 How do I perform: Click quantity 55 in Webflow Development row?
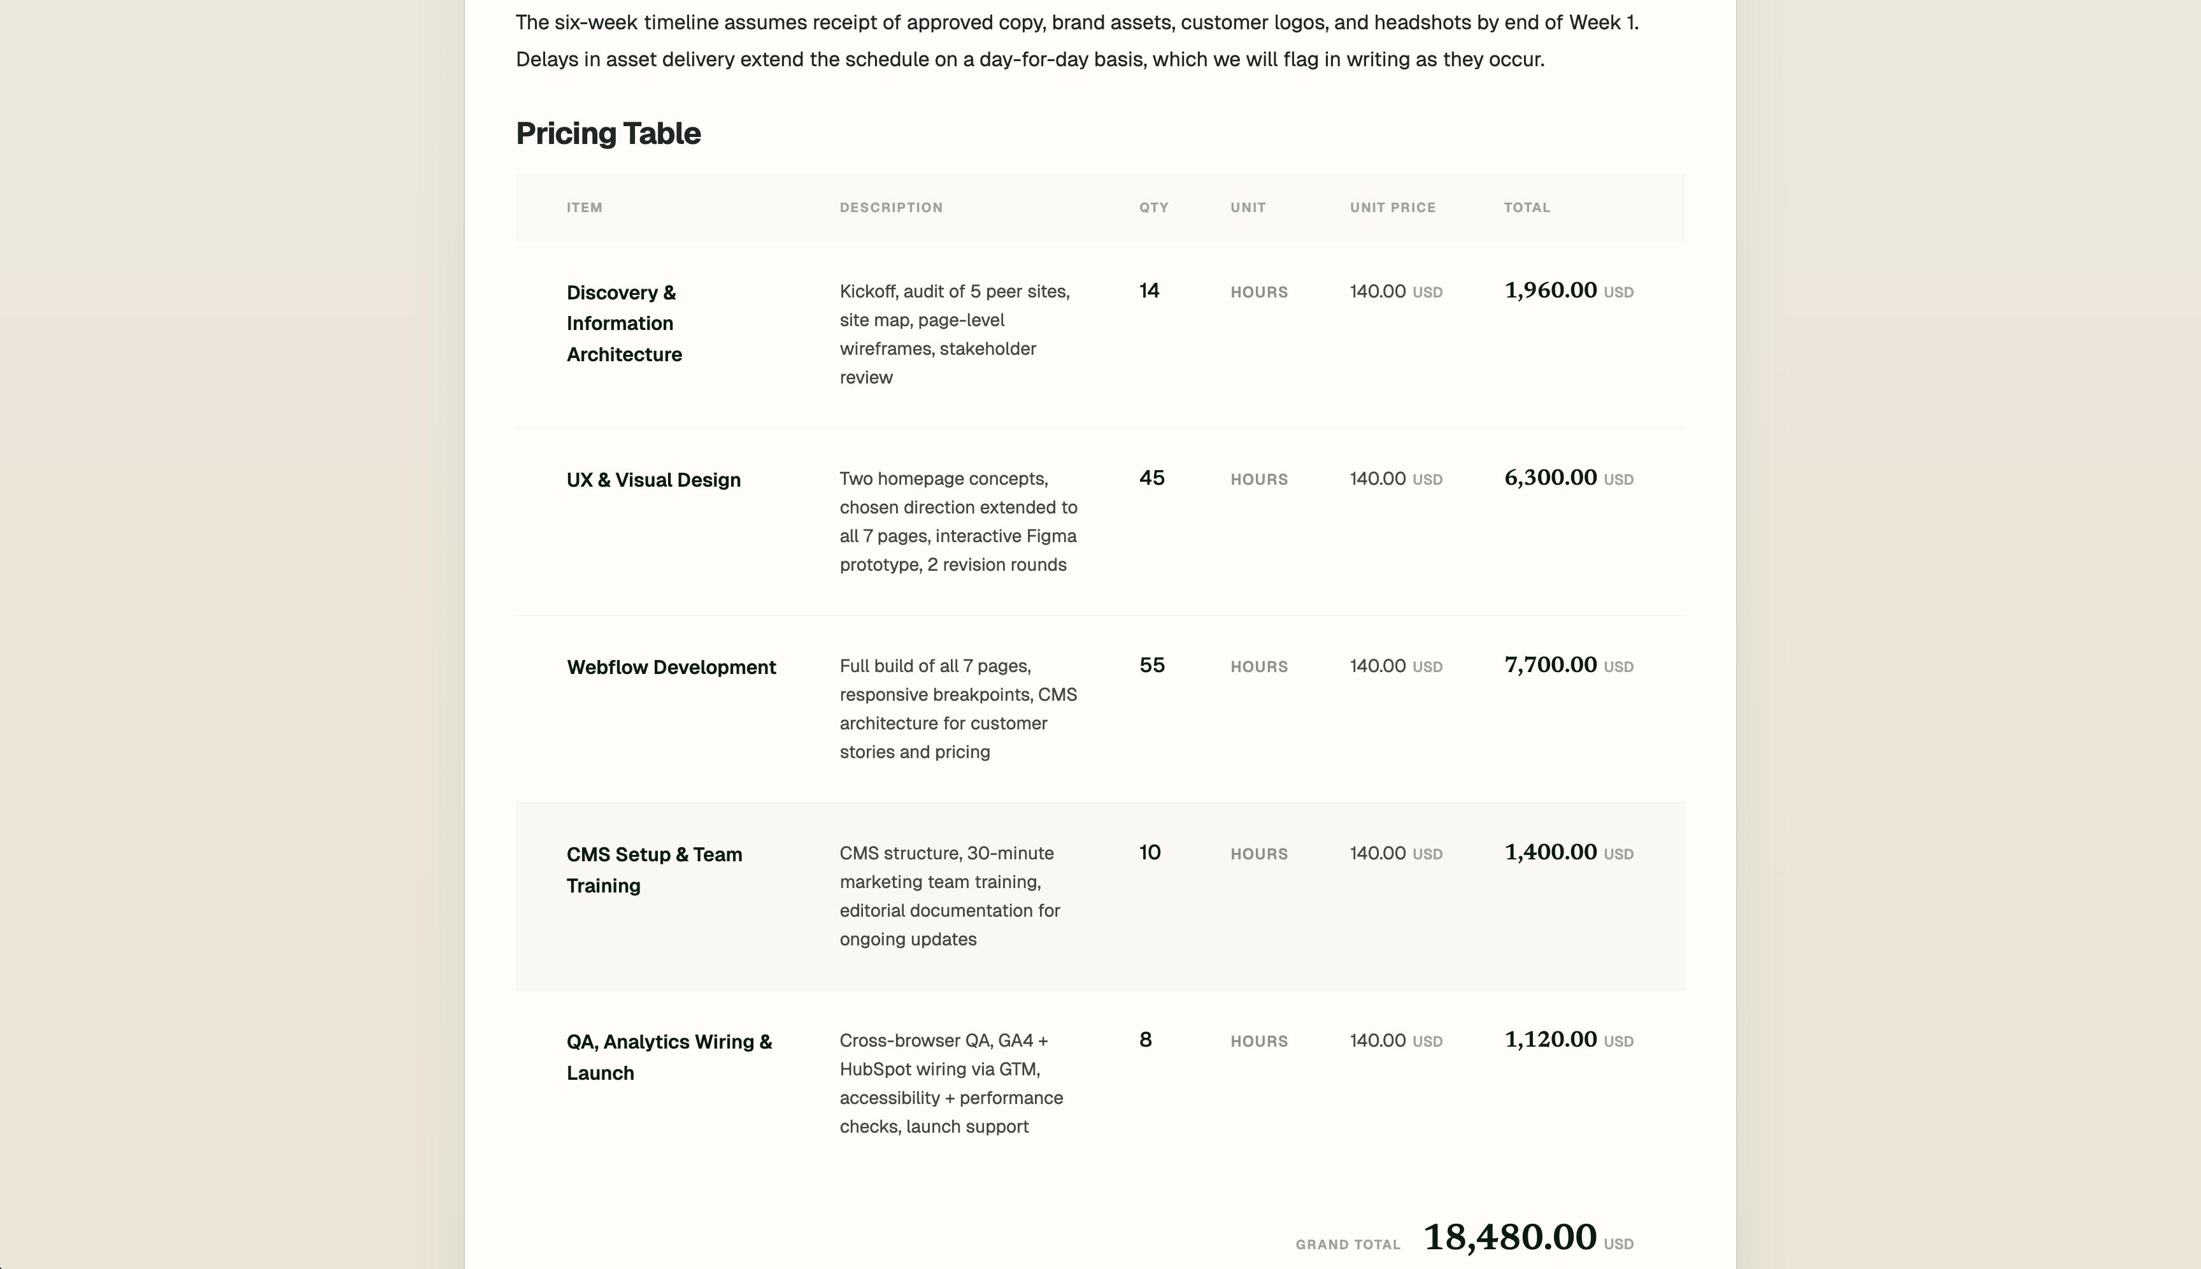tap(1151, 666)
